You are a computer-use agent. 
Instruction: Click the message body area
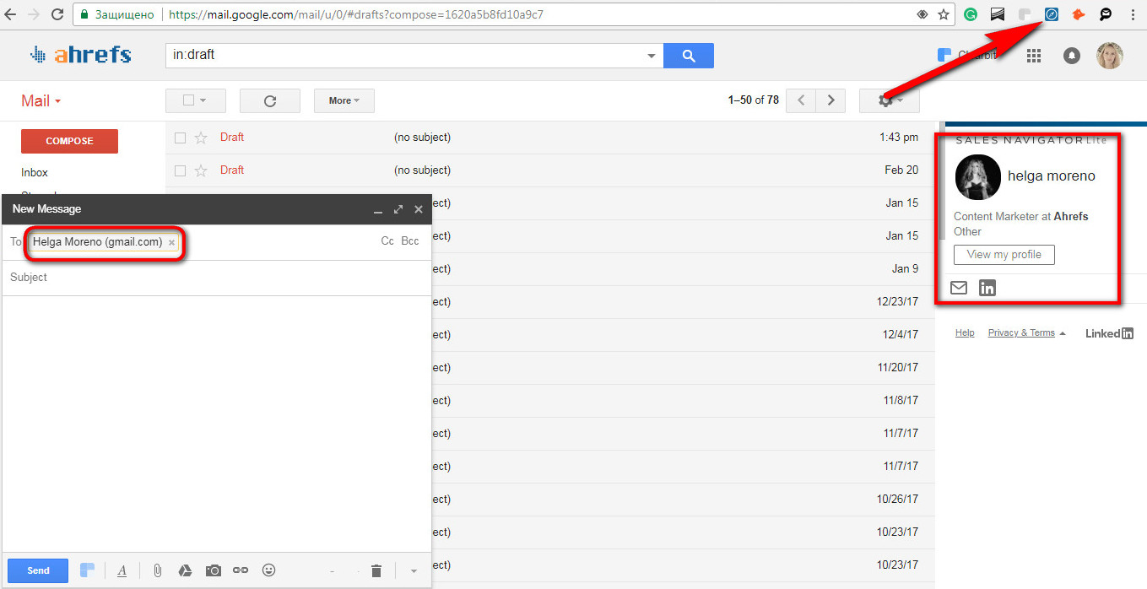(217, 422)
